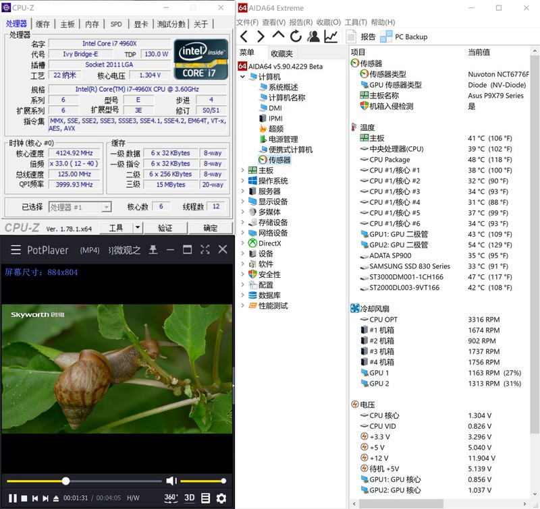This screenshot has height=509, width=540.
Task: Click the user profile icon in AIDA64 toolbar
Action: pyautogui.click(x=313, y=36)
